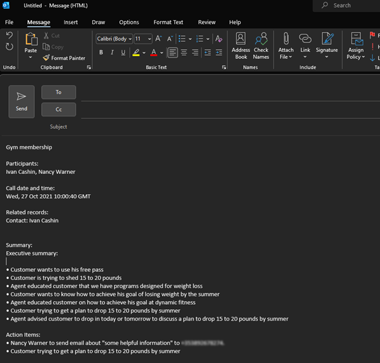Expand font color dropdown arrow
Screen dimensions: 380x363
pos(161,52)
